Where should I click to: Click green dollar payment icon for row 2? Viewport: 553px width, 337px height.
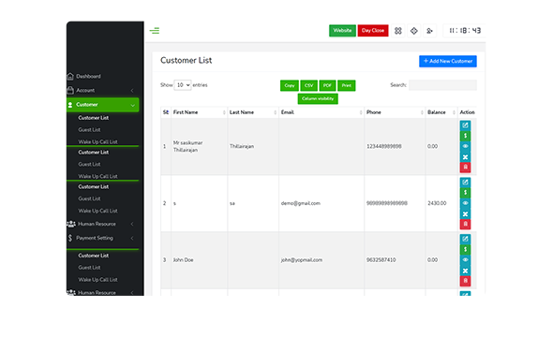465,193
